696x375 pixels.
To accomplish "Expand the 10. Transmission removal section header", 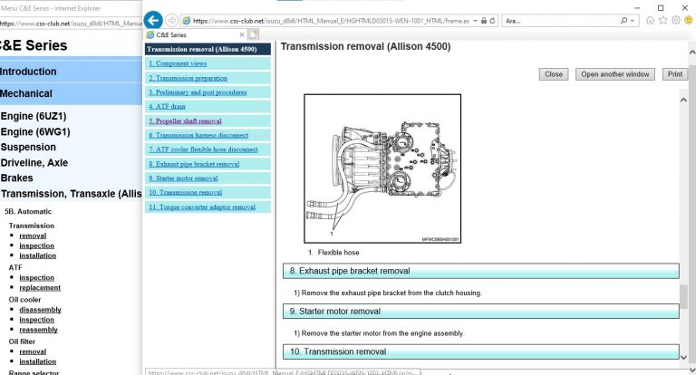I will coord(480,351).
